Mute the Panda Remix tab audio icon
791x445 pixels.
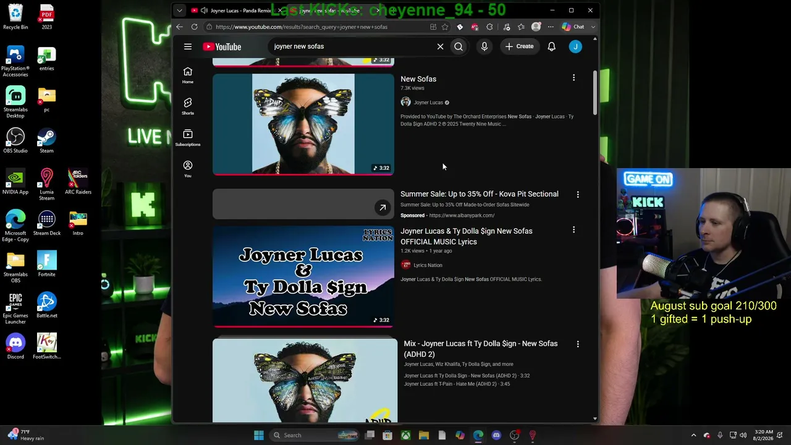point(204,11)
